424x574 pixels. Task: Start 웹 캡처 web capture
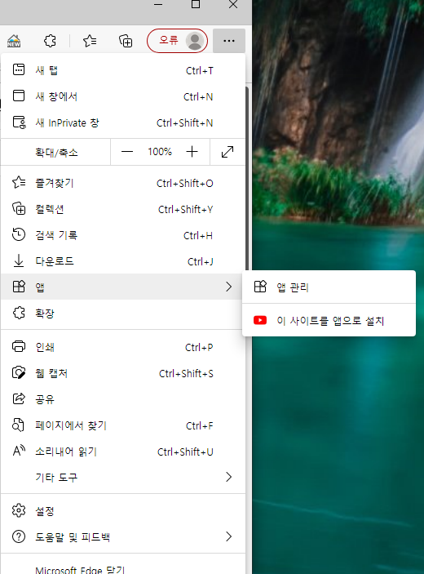point(123,373)
